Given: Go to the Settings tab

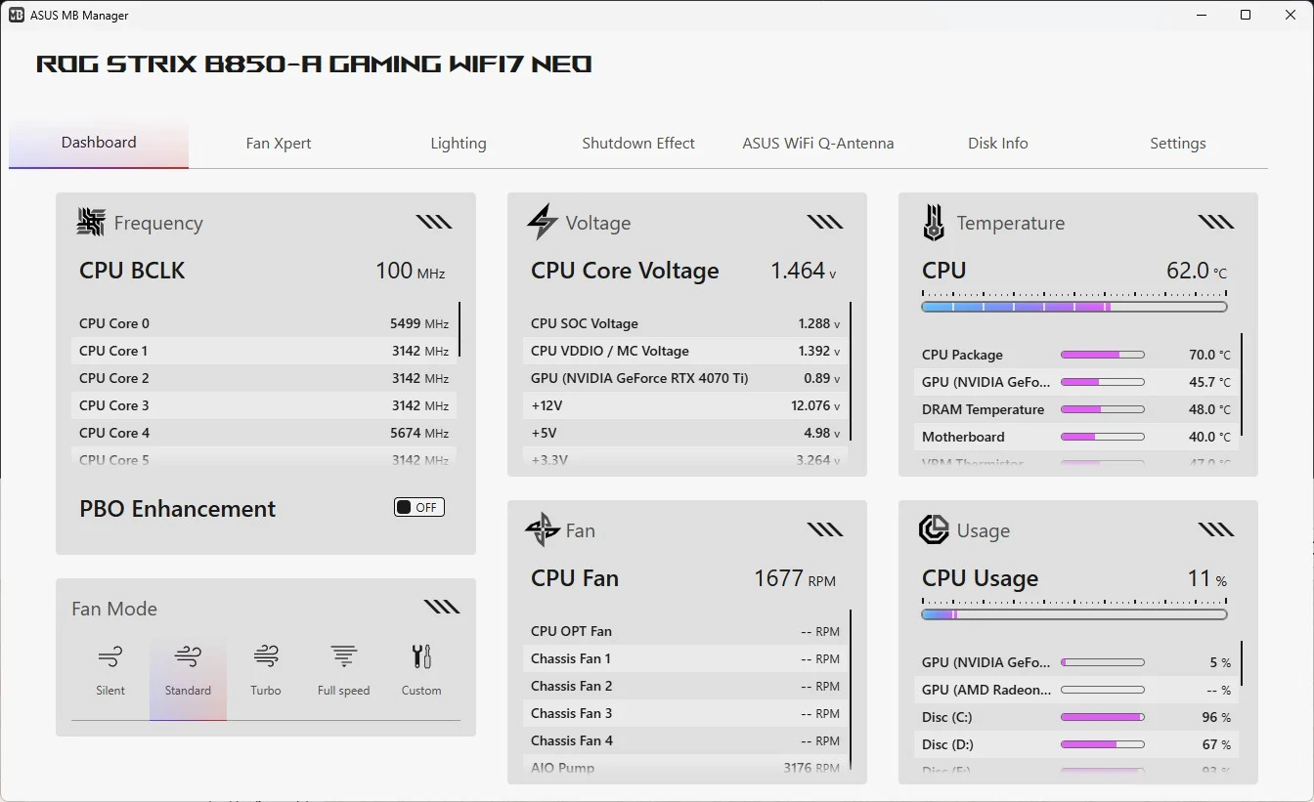Looking at the screenshot, I should (1177, 143).
